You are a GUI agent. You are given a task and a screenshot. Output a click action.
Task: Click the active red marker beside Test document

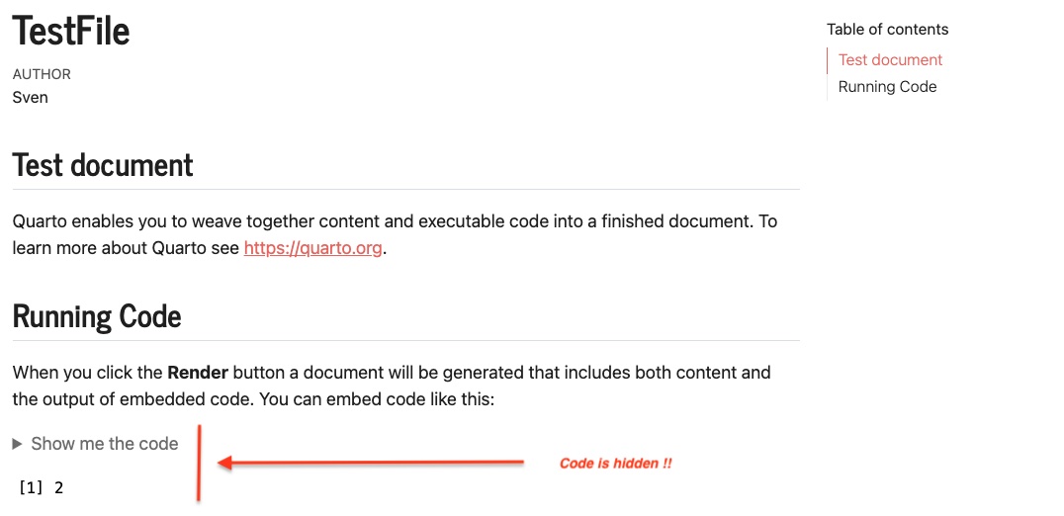pyautogui.click(x=828, y=60)
